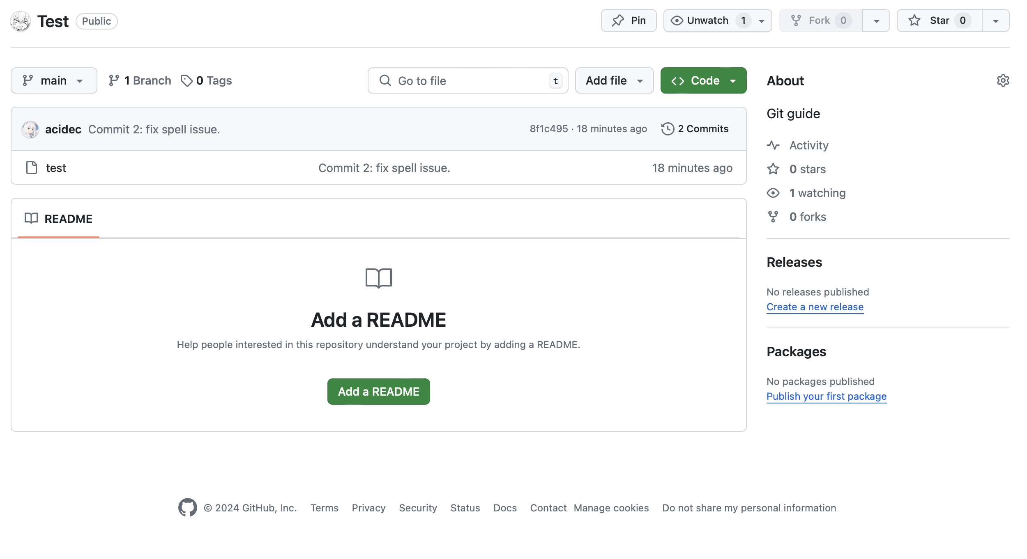Click the code brackets icon on Code button
Screen dimensions: 1027x559
[677, 81]
